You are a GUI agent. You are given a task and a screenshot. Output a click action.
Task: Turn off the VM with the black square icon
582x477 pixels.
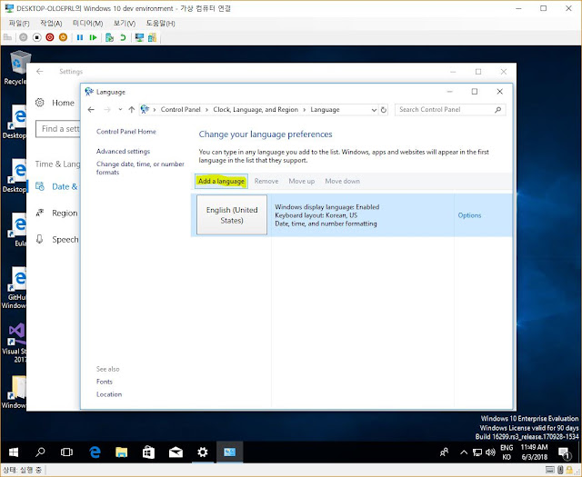pos(36,37)
